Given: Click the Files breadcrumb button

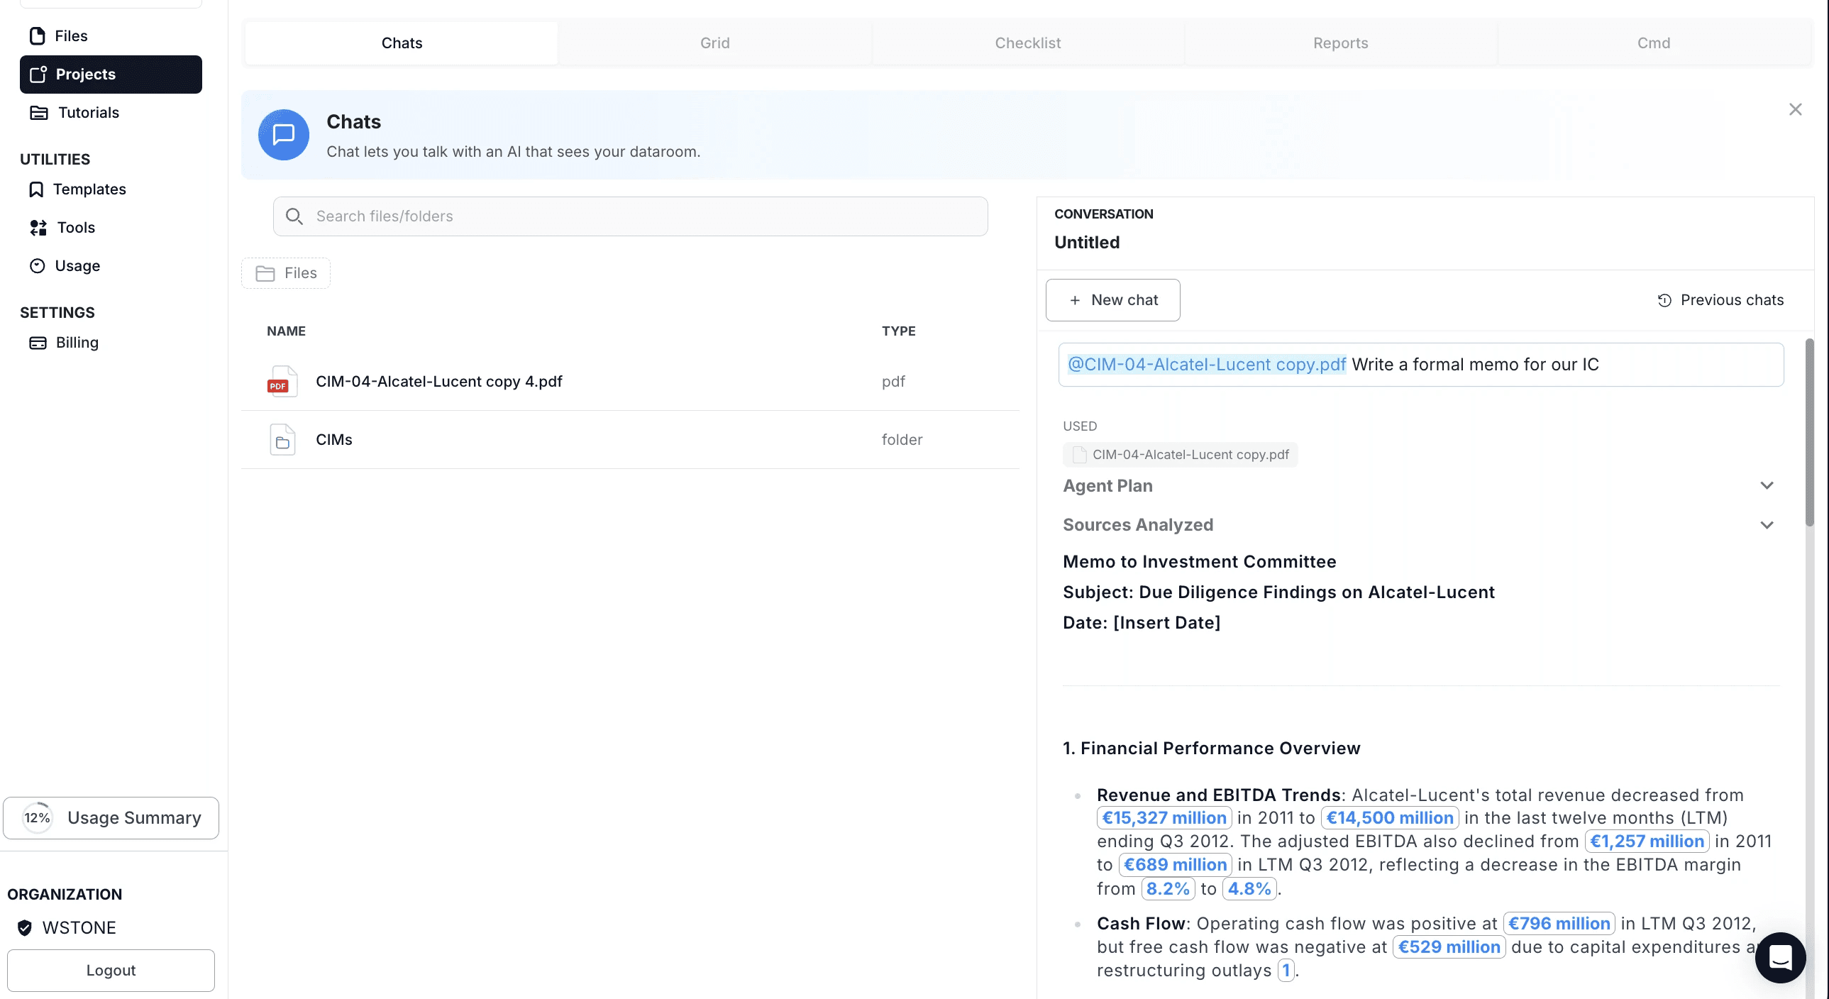Looking at the screenshot, I should pos(286,273).
